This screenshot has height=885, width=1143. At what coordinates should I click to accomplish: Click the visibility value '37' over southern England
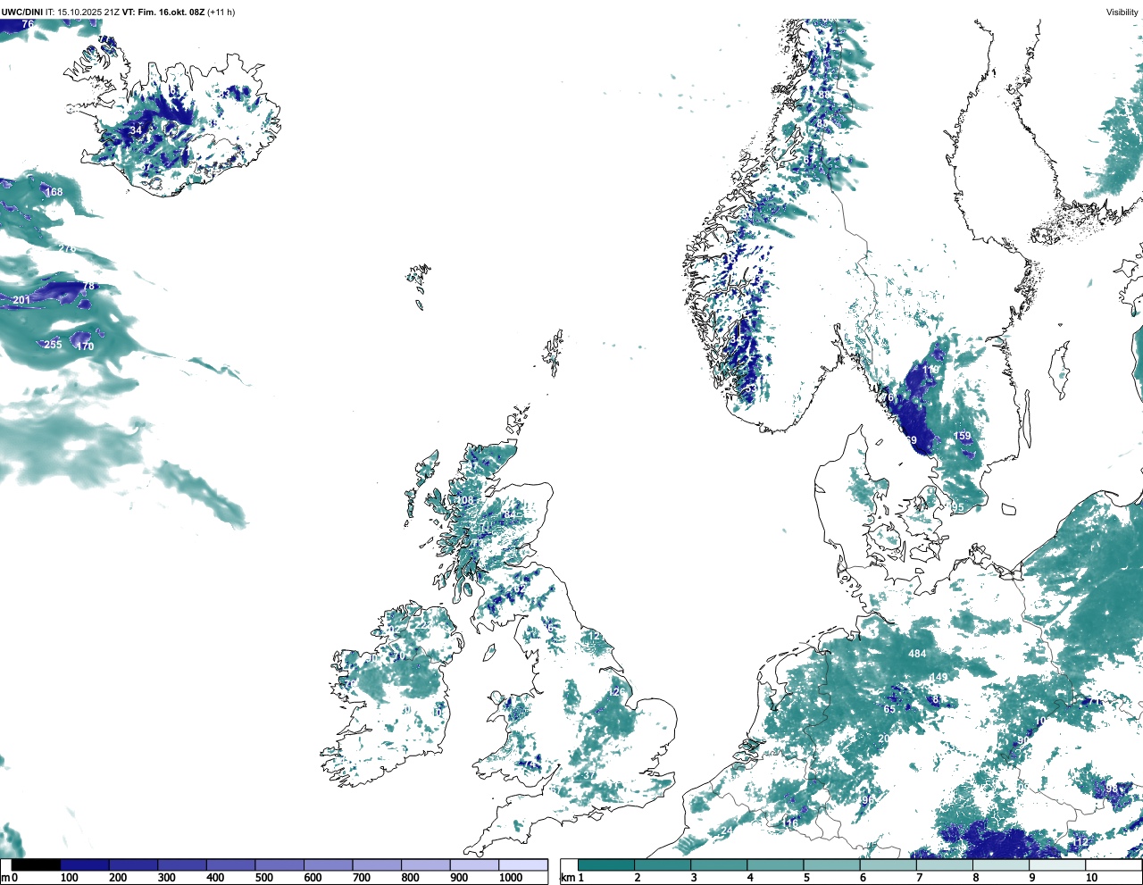tap(589, 776)
